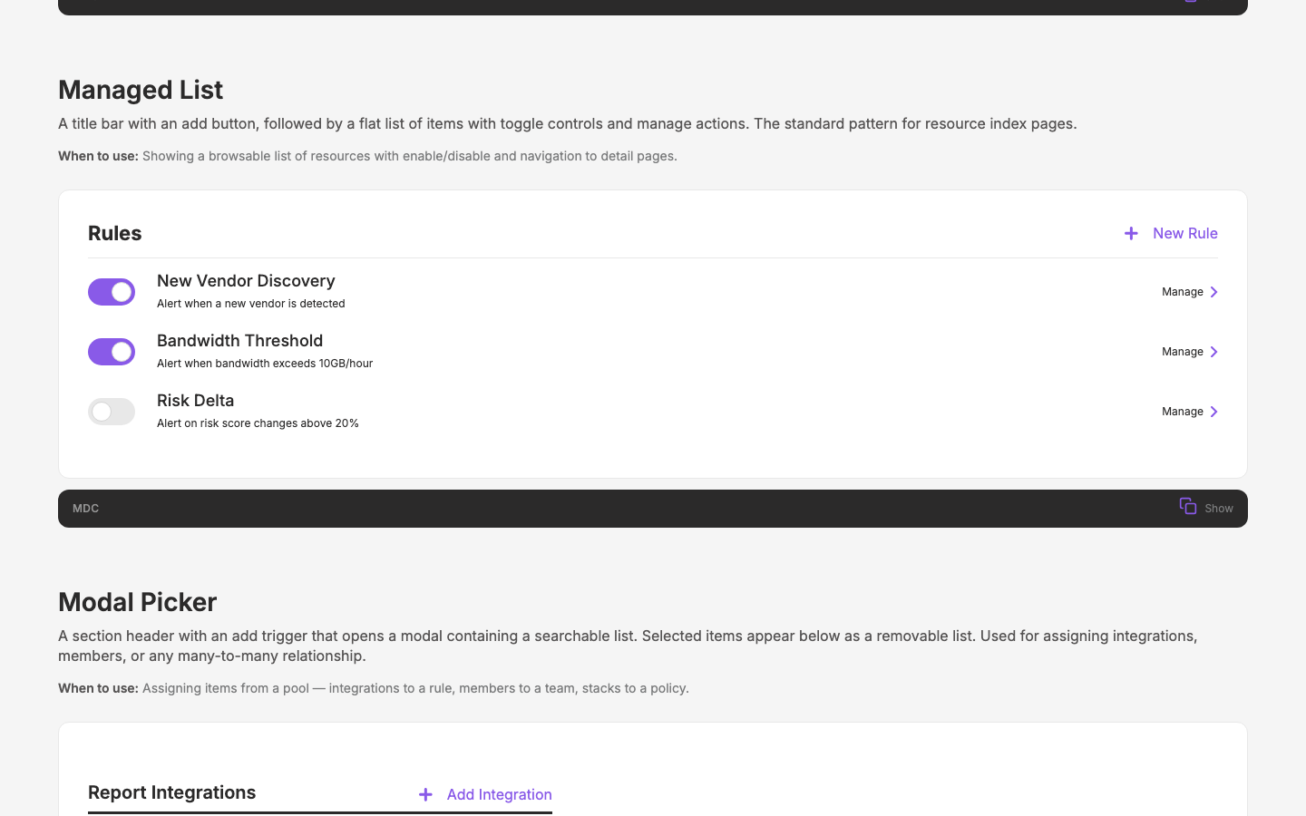The image size is (1306, 816).
Task: Show the MDC code block
Action: pyautogui.click(x=1219, y=509)
